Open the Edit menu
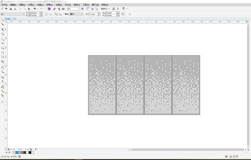The height and width of the screenshot is (160, 251). (x=13, y=5)
